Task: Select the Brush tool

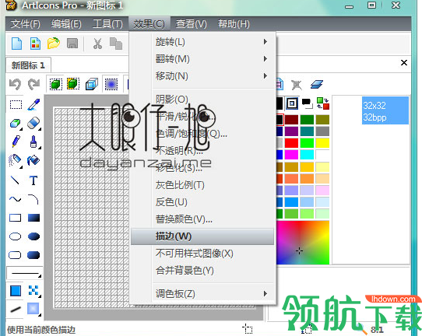Action: [x=33, y=142]
